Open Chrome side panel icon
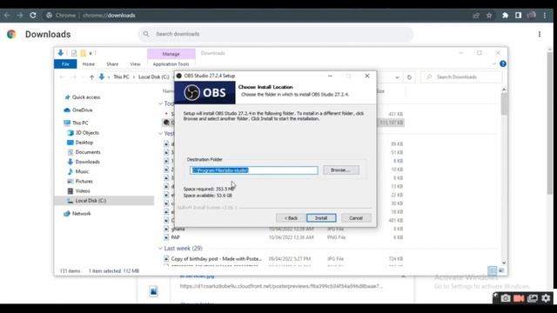Viewport: 557px width, 313px height. [519, 16]
